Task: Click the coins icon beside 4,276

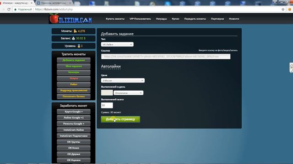Action: pos(75,31)
